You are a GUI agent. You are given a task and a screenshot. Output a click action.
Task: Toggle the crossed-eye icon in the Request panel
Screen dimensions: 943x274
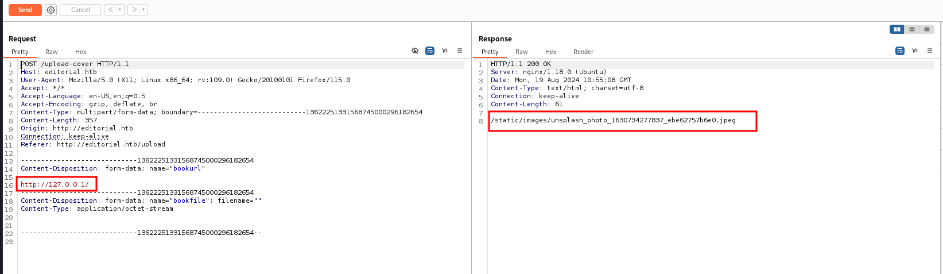click(415, 51)
